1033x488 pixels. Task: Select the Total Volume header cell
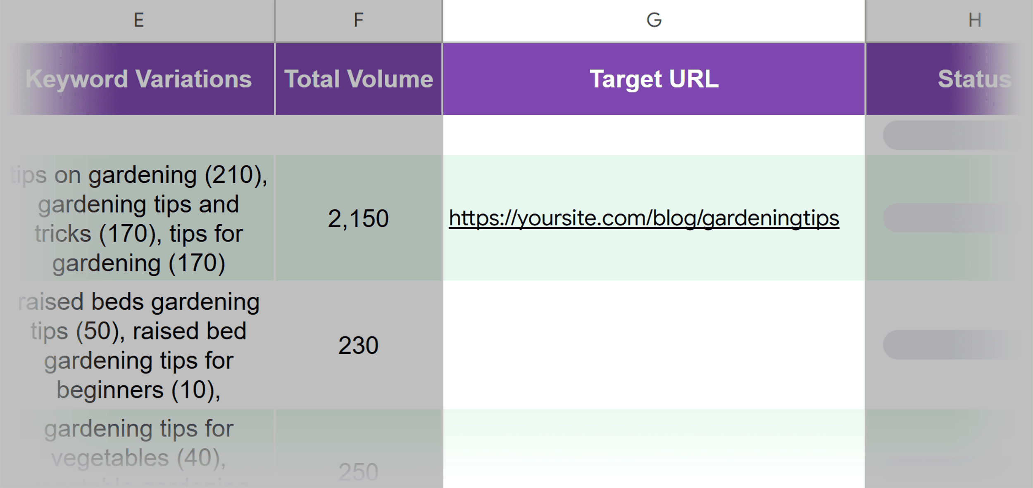click(358, 79)
